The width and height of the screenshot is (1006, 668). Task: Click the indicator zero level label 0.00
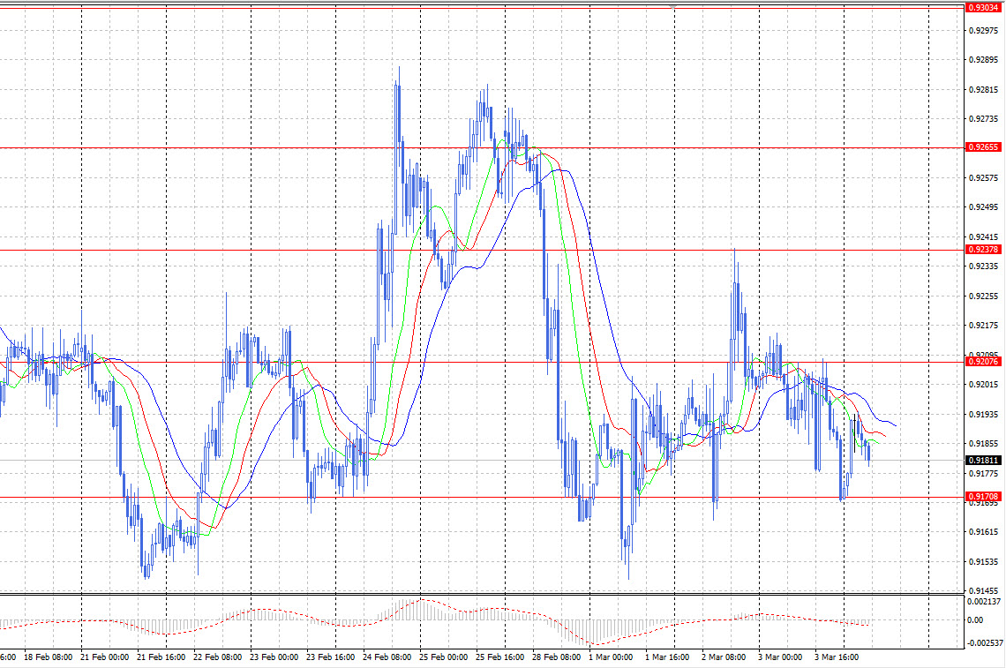click(x=974, y=619)
